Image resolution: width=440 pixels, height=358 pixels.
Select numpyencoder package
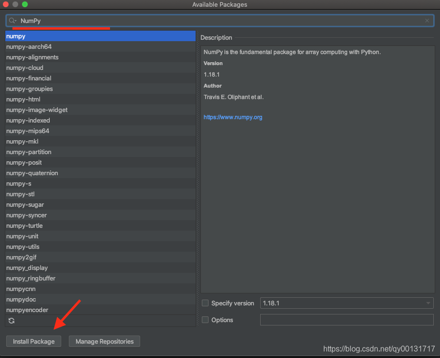pos(100,310)
